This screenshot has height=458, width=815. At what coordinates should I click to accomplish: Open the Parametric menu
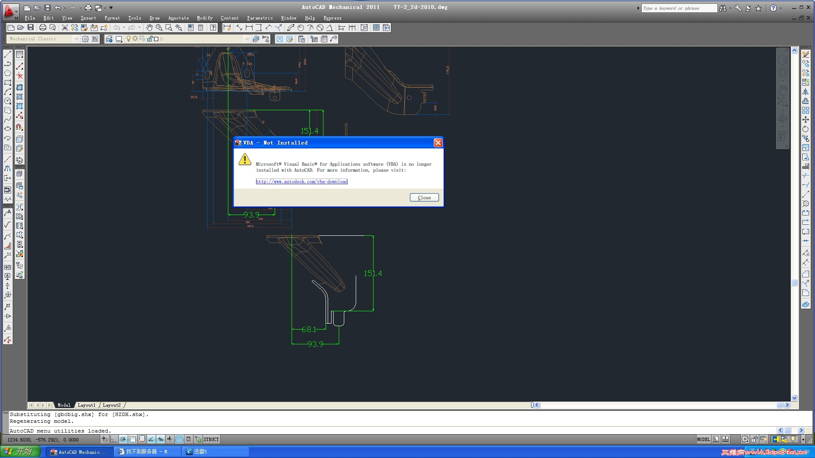tap(260, 18)
